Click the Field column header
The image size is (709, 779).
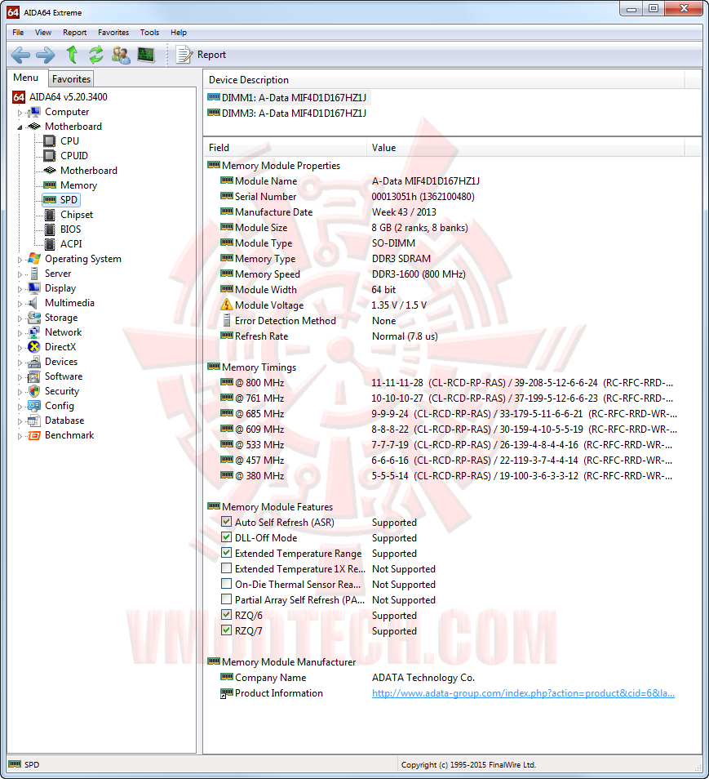[285, 148]
